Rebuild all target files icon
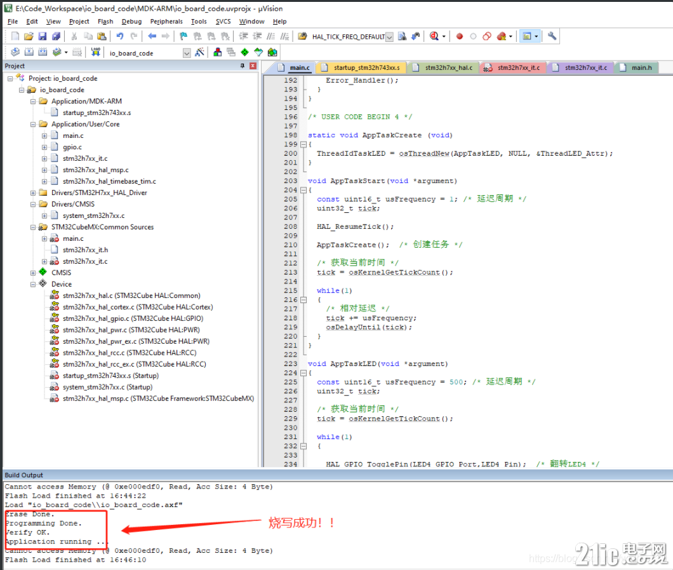Image resolution: width=673 pixels, height=570 pixels. (x=43, y=52)
